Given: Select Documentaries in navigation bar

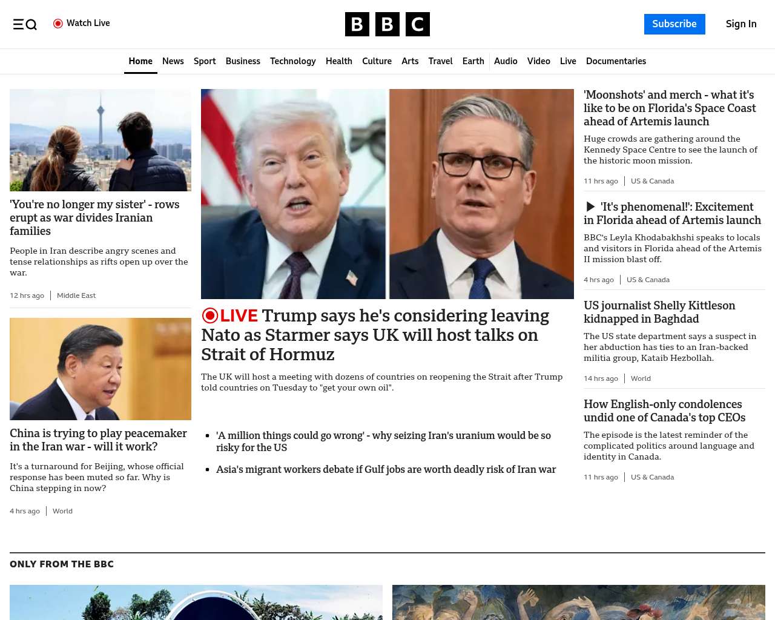Looking at the screenshot, I should [x=616, y=61].
